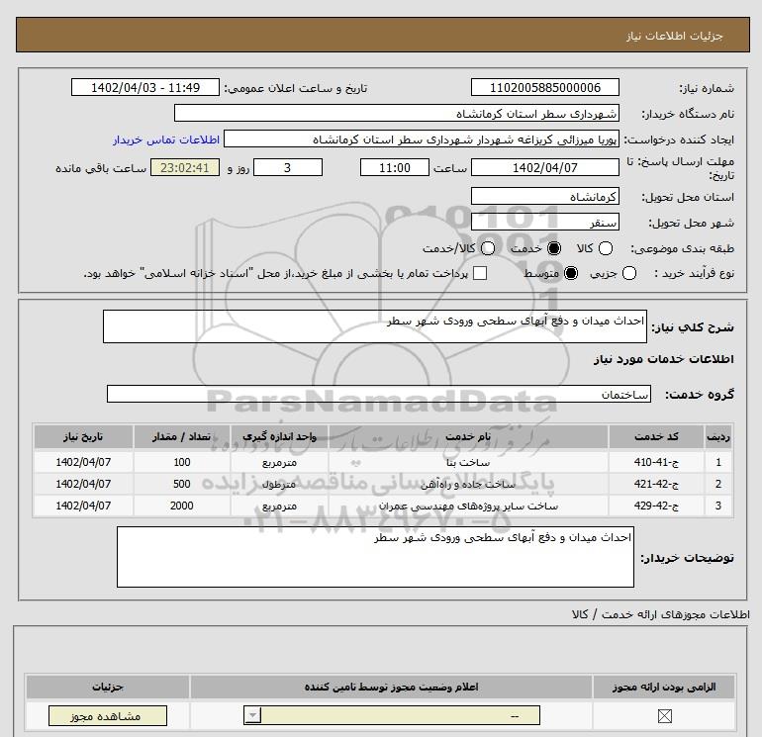762x737 pixels.
Task: Toggle the Islamic treasury payment checkbox
Action: point(480,273)
